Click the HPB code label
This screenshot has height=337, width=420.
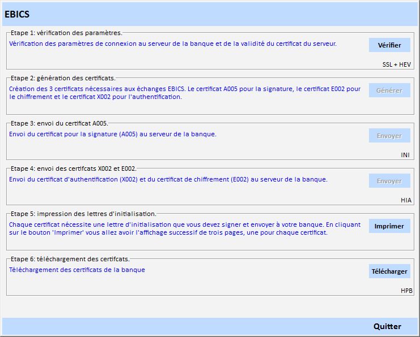pyautogui.click(x=406, y=291)
